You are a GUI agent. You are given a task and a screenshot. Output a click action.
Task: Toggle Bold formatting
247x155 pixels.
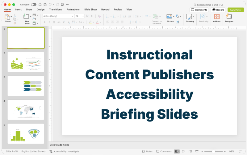point(44,22)
